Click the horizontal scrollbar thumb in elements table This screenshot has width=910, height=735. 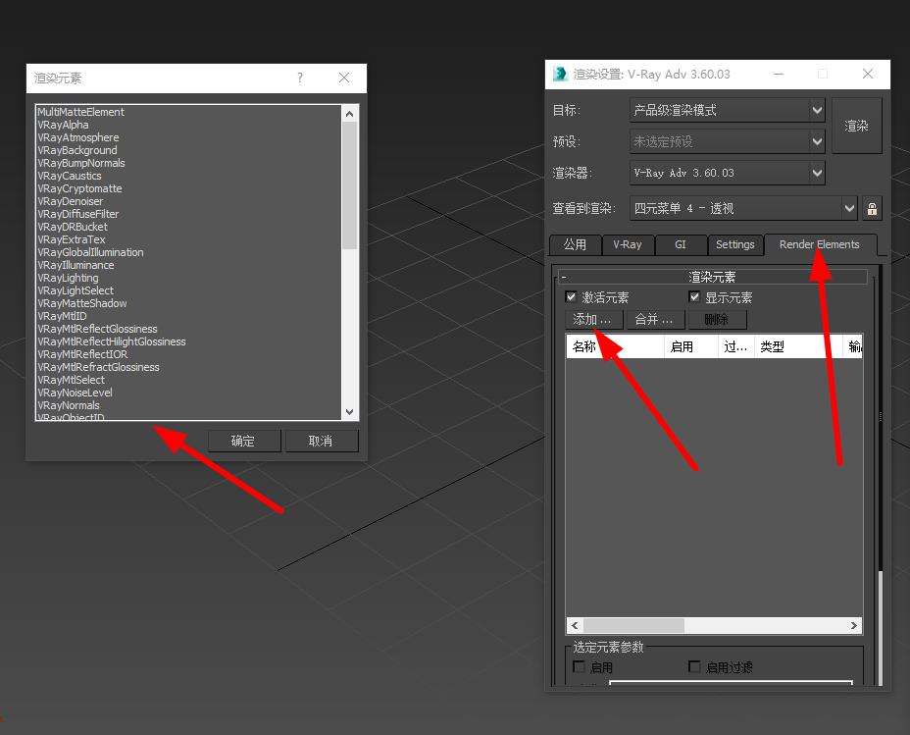tap(633, 625)
